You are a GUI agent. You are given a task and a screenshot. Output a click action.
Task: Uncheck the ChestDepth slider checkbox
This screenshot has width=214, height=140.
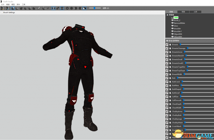[x=170, y=104]
